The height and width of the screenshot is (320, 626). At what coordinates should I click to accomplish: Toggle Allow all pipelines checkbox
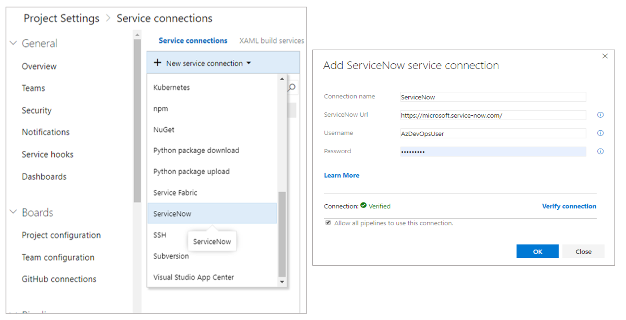click(x=328, y=223)
